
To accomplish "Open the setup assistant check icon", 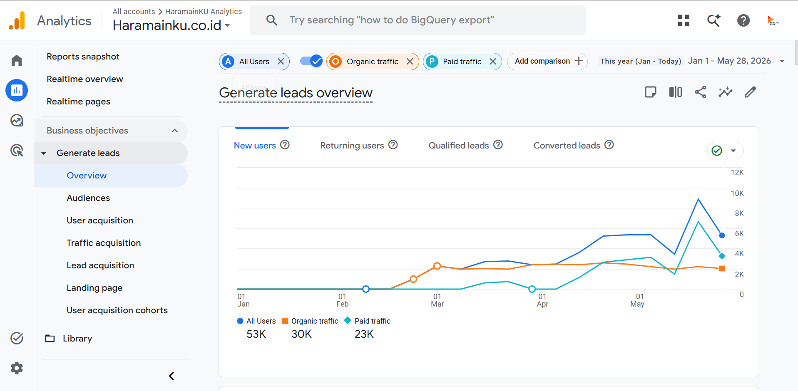I will [x=17, y=338].
